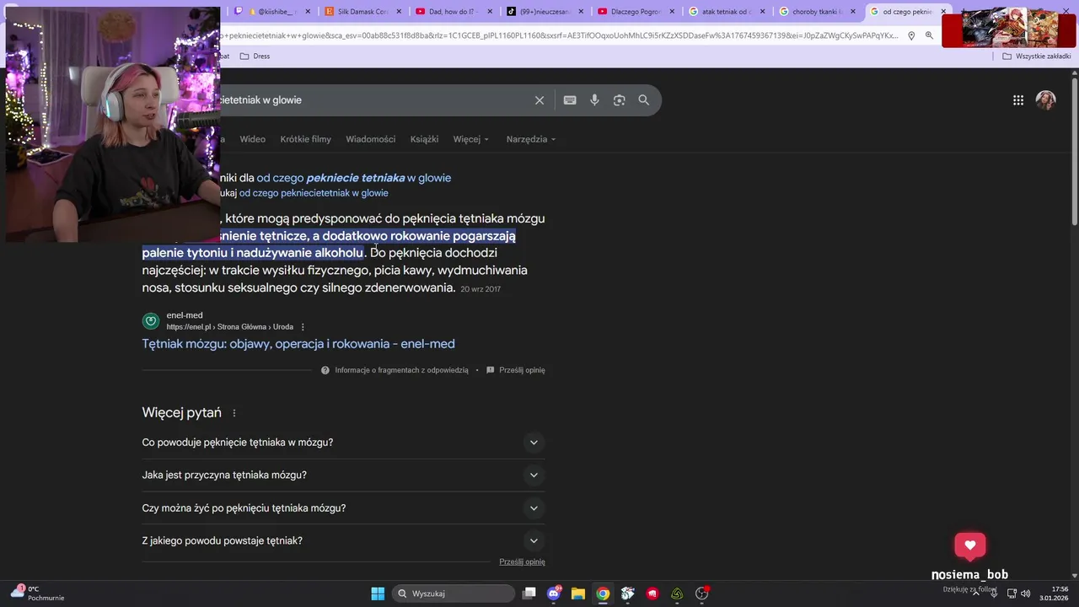This screenshot has width=1079, height=607.
Task: Open 'Tętniak mózgu: objawy, operacja i rokowania' link
Action: [298, 344]
